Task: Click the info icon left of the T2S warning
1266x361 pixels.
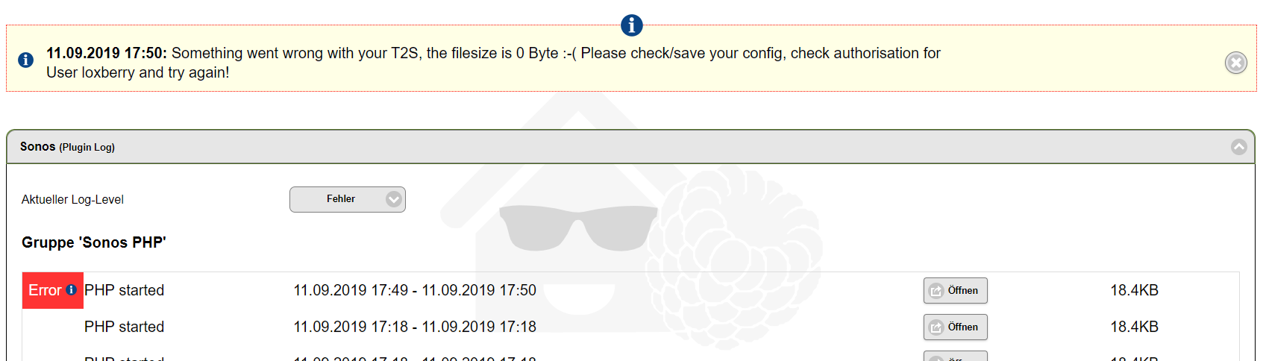Action: tap(25, 60)
